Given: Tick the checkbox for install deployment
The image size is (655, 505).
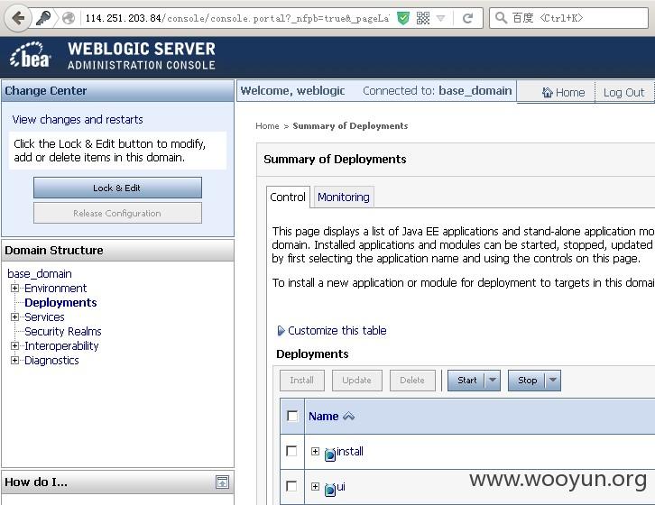Looking at the screenshot, I should [291, 451].
